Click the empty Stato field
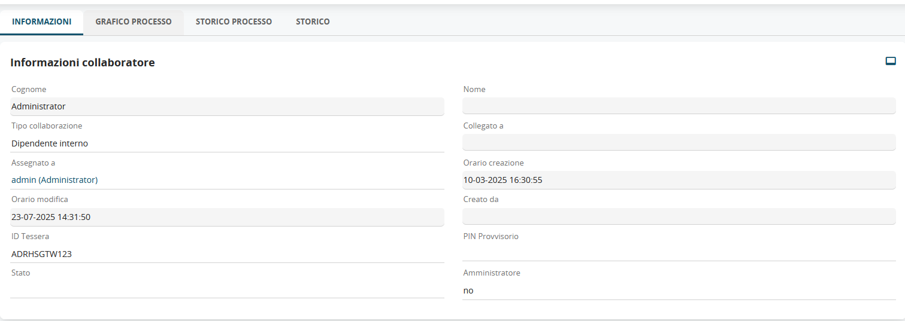 [227, 289]
